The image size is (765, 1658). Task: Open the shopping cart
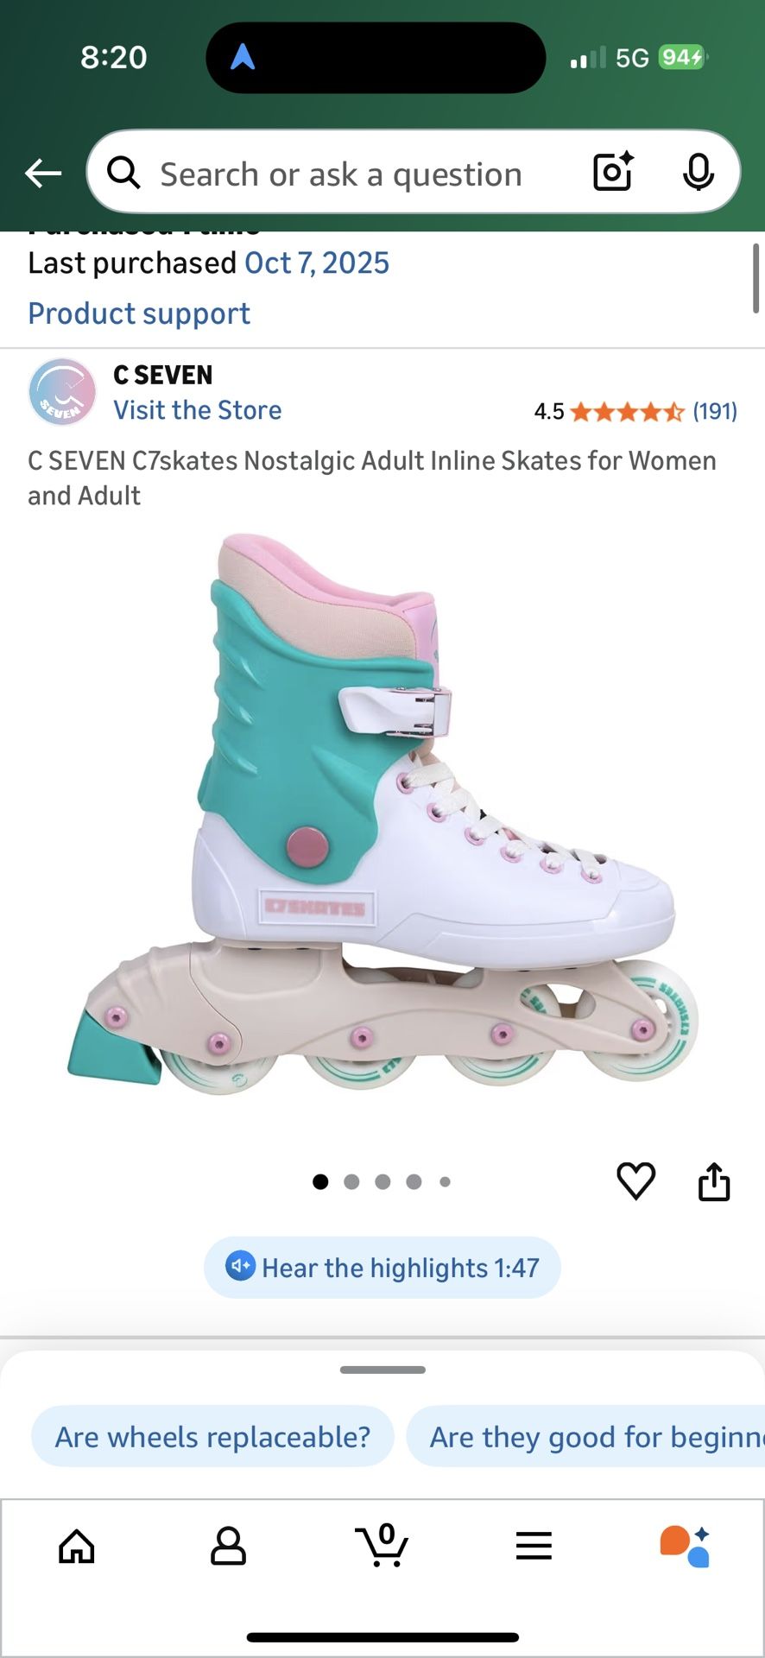(382, 1545)
